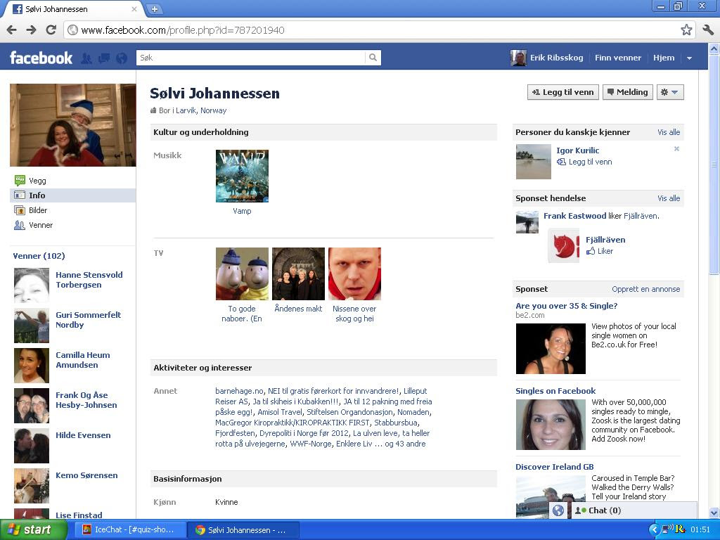Open Camilla Heum Amundsen profile
This screenshot has height=540, width=720.
click(x=83, y=359)
